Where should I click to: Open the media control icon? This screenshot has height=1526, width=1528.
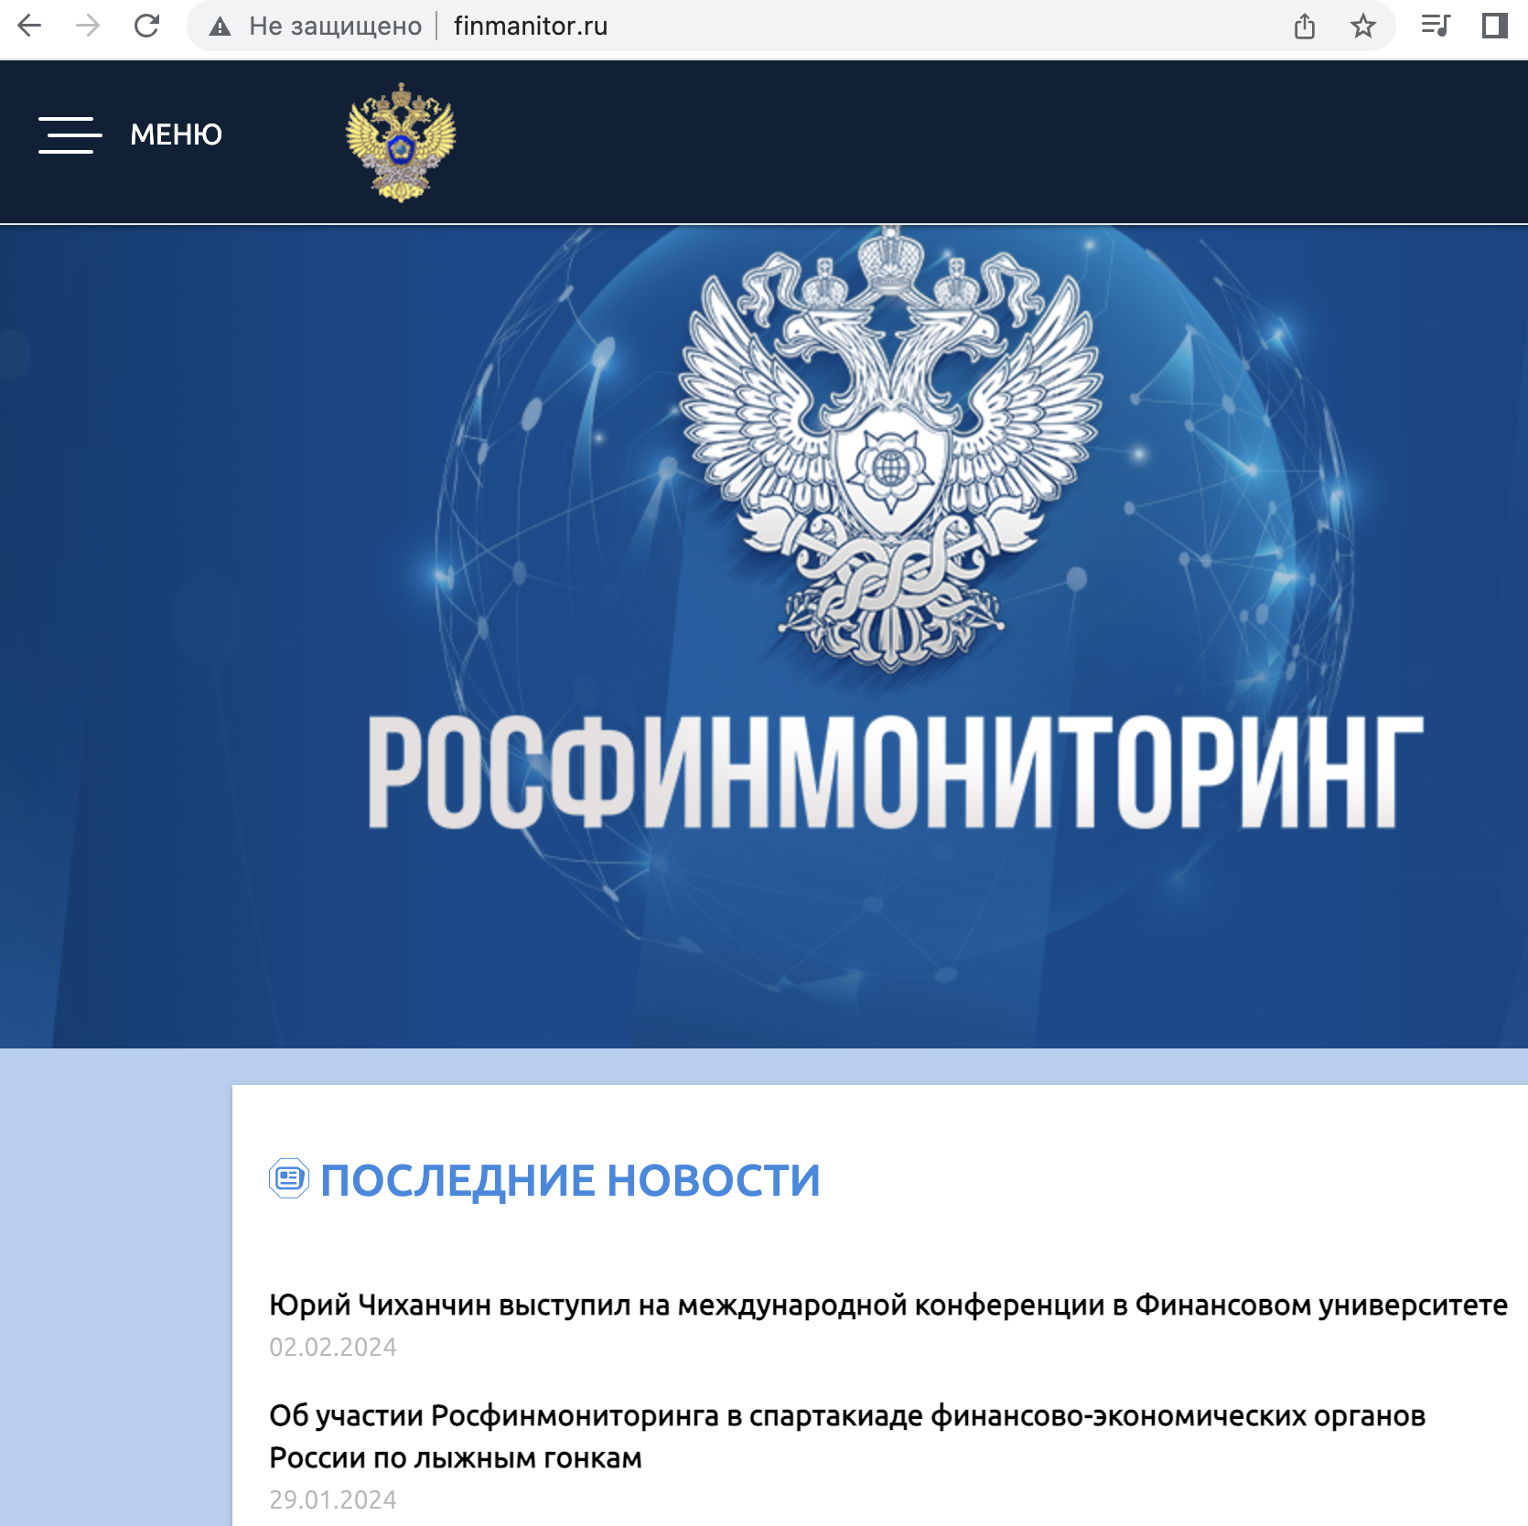pos(1436,26)
